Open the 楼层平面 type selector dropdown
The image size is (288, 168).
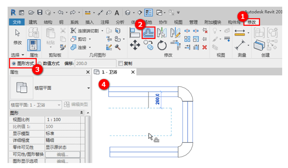pos(88,88)
